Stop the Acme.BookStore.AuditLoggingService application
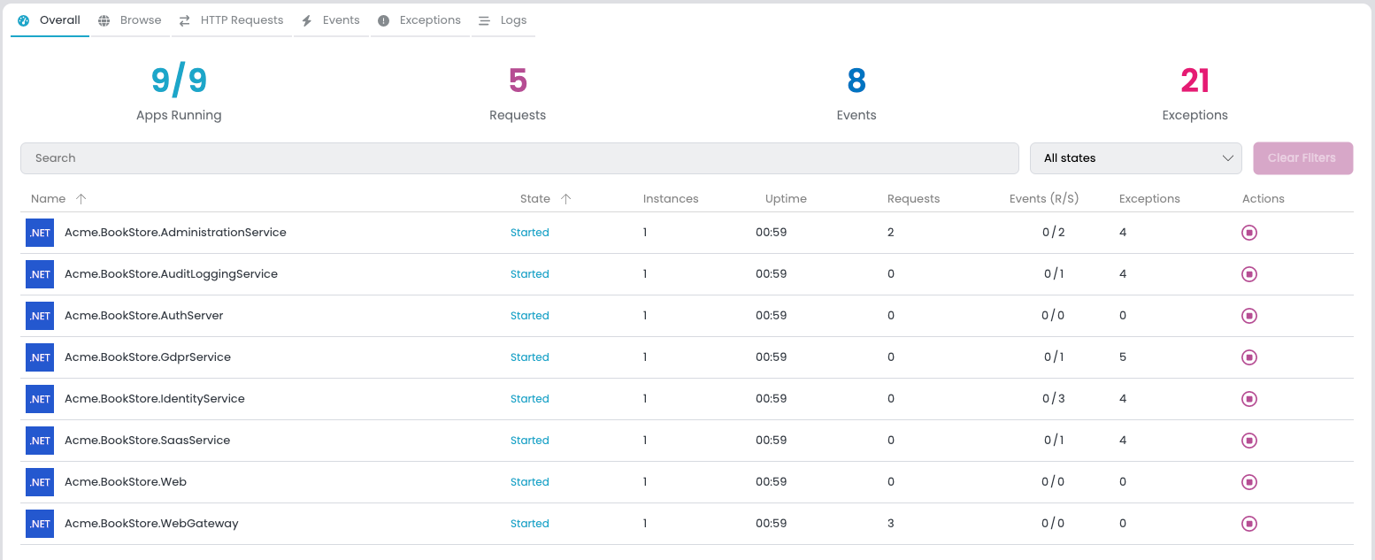This screenshot has height=560, width=1375. pos(1248,274)
